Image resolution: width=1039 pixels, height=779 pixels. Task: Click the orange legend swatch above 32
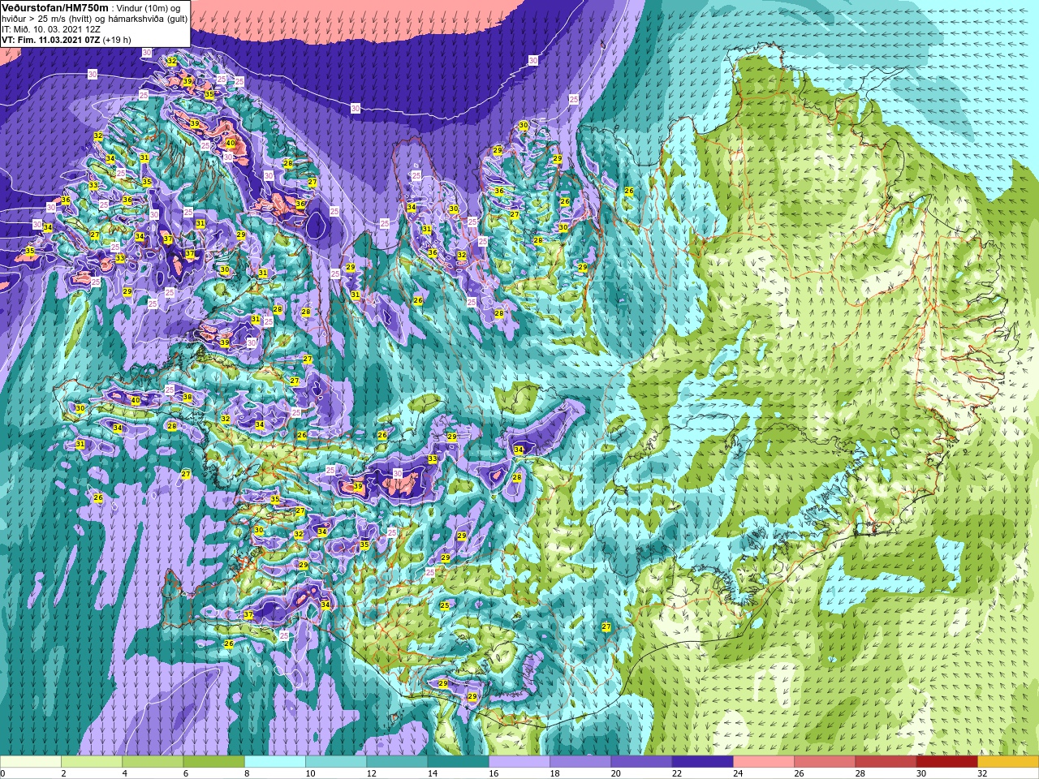(x=1008, y=762)
